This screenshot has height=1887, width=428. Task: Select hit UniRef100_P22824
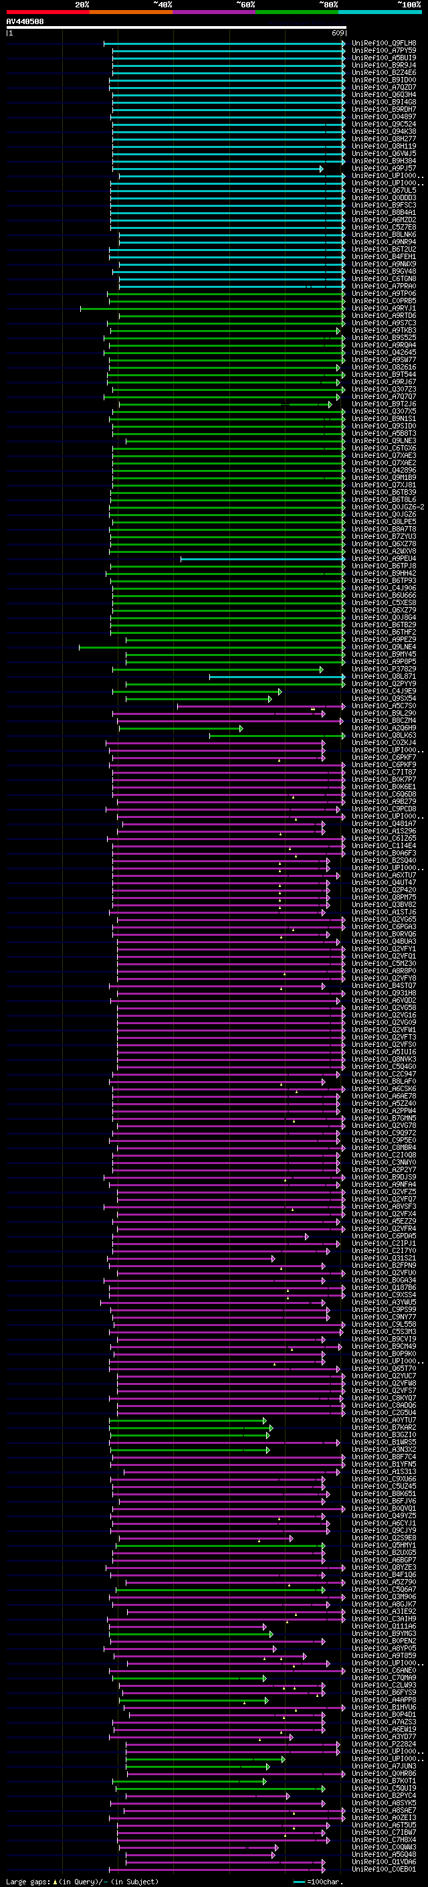384,1744
